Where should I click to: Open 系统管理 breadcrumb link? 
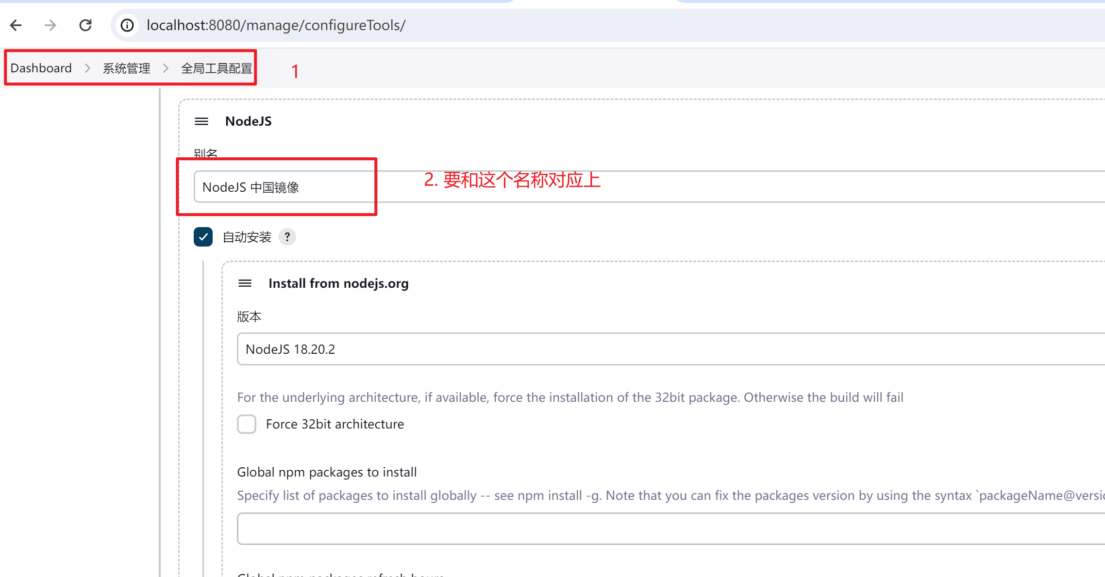[x=126, y=68]
